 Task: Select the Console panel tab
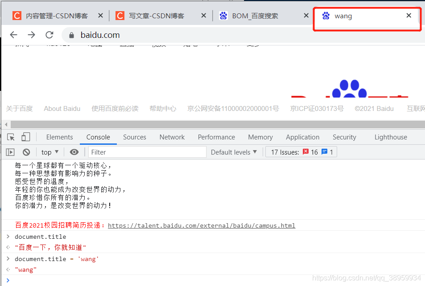(x=98, y=137)
